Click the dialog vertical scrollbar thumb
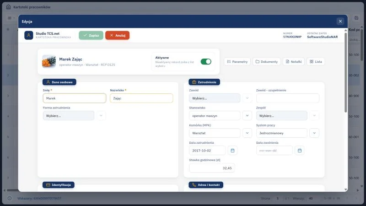 point(346,72)
